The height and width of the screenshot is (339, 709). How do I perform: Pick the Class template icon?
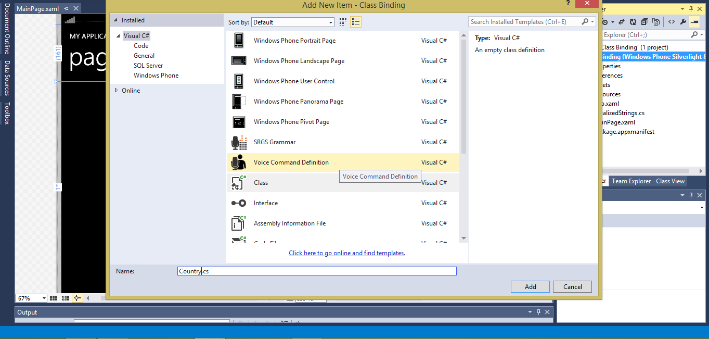pyautogui.click(x=238, y=183)
